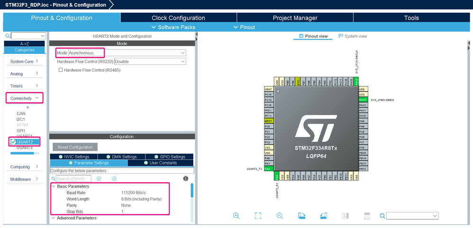Switch to System view

pos(353,36)
